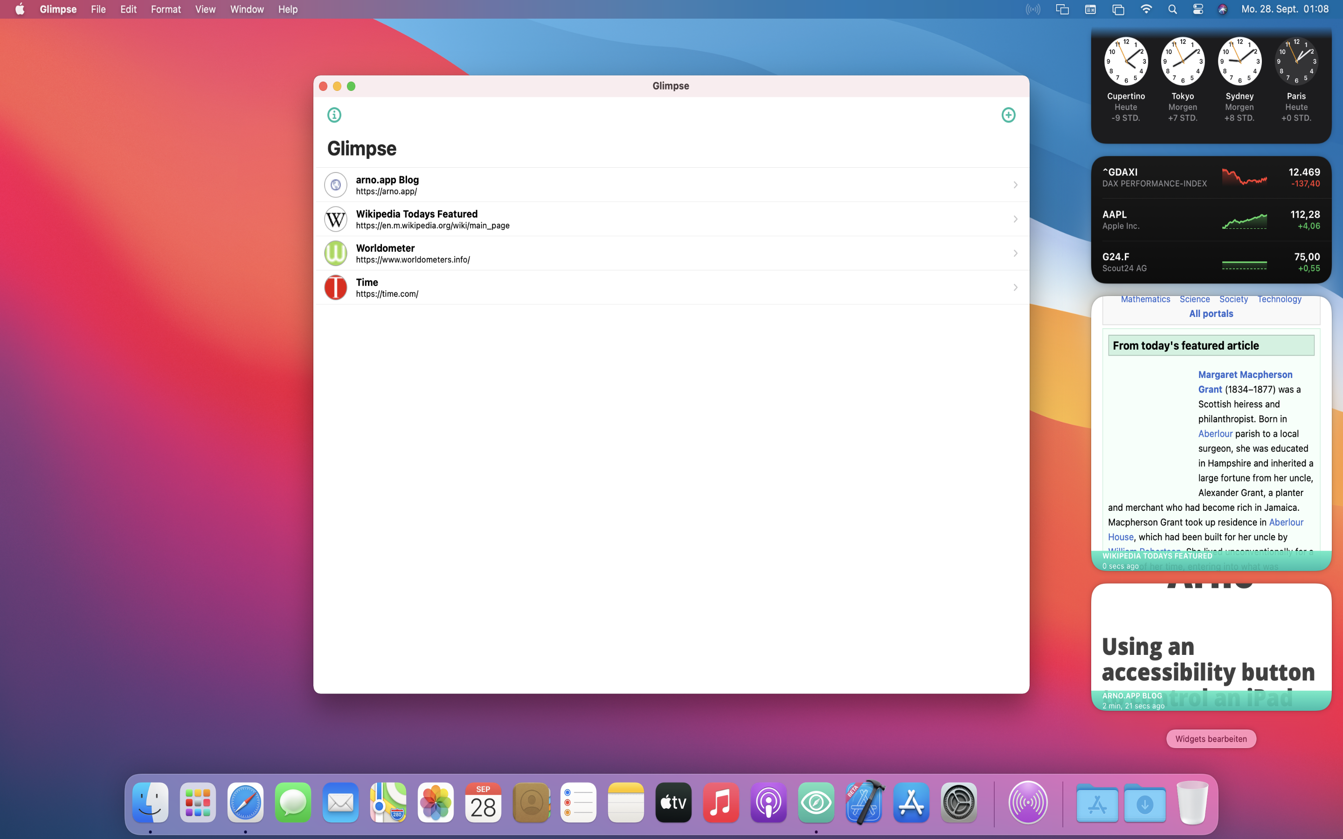The height and width of the screenshot is (839, 1343).
Task: Open the Format menu
Action: [166, 9]
